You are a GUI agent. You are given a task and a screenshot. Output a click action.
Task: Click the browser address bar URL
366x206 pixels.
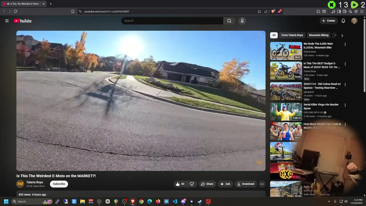(x=107, y=11)
